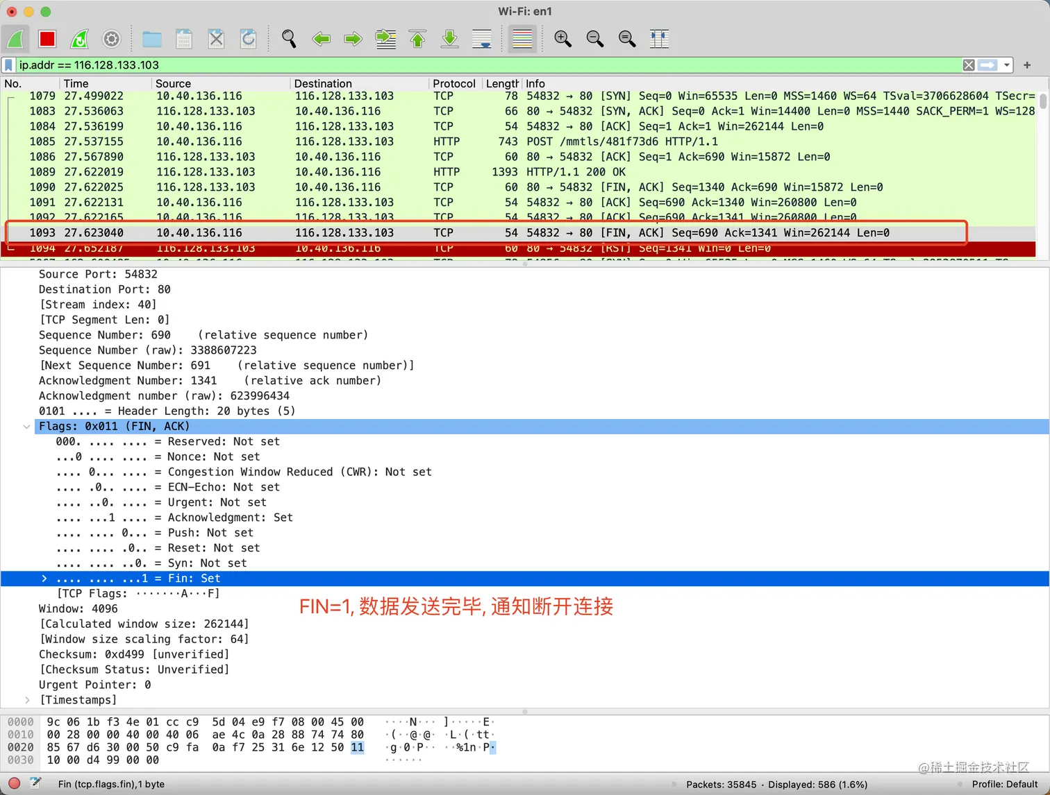Image resolution: width=1050 pixels, height=795 pixels.
Task: Select packet 1079 SYN row
Action: pos(518,96)
